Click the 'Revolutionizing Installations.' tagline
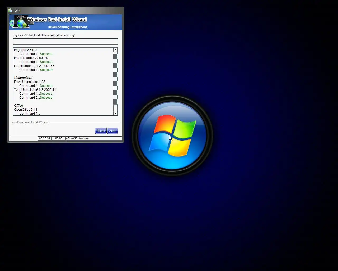The image size is (338, 271). 68,27
